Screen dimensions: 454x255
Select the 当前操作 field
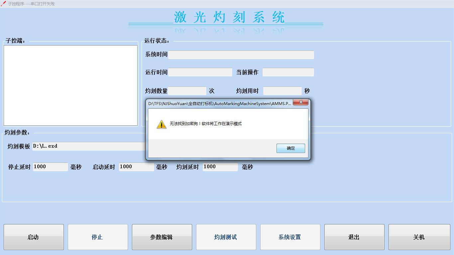pos(288,72)
